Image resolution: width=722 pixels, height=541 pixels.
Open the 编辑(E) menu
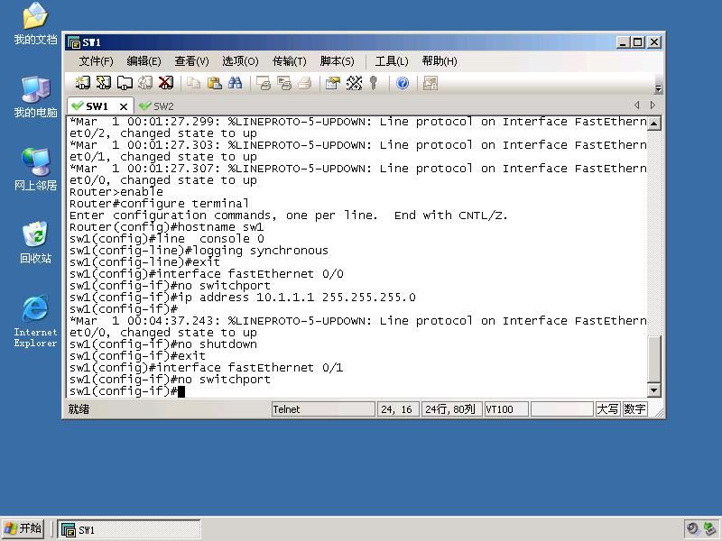point(143,61)
